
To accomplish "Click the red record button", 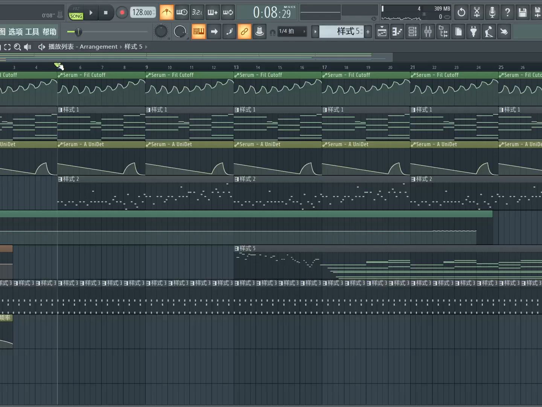I will (122, 12).
